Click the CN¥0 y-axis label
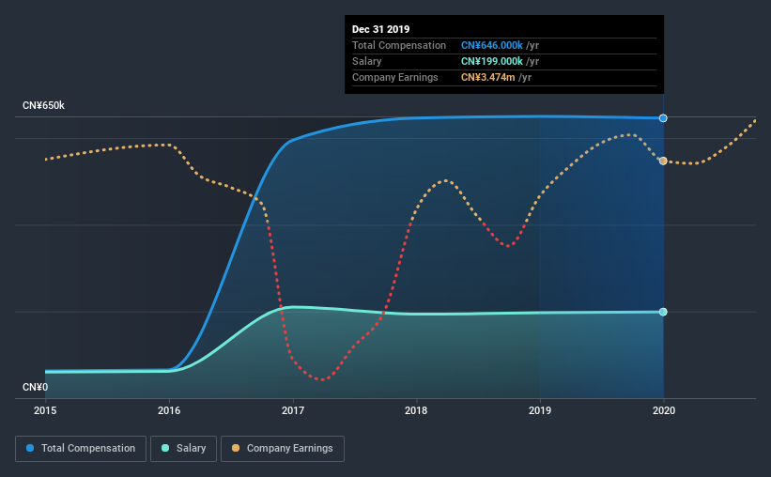This screenshot has height=477, width=771. click(x=35, y=387)
